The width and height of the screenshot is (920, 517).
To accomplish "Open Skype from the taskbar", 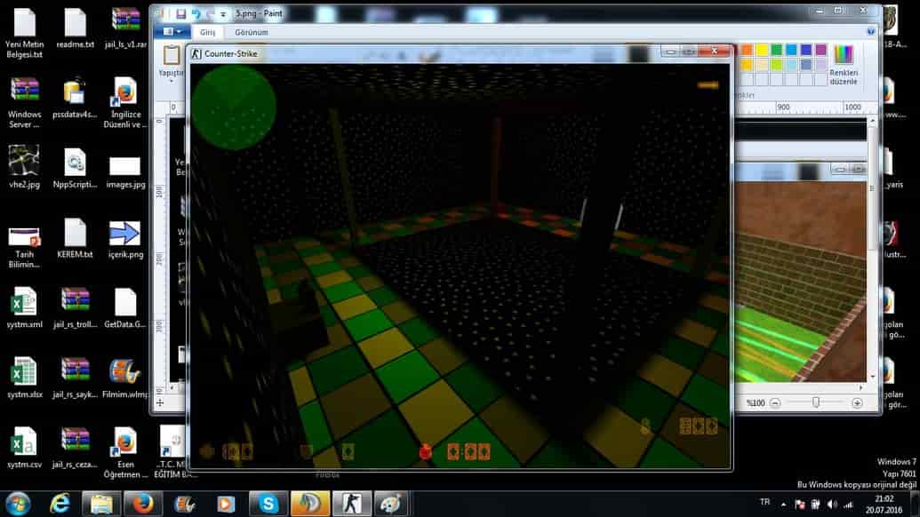I will click(x=268, y=504).
